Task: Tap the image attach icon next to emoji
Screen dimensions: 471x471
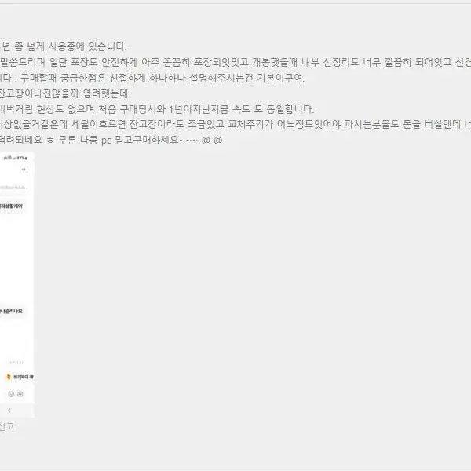Action: 20,392
